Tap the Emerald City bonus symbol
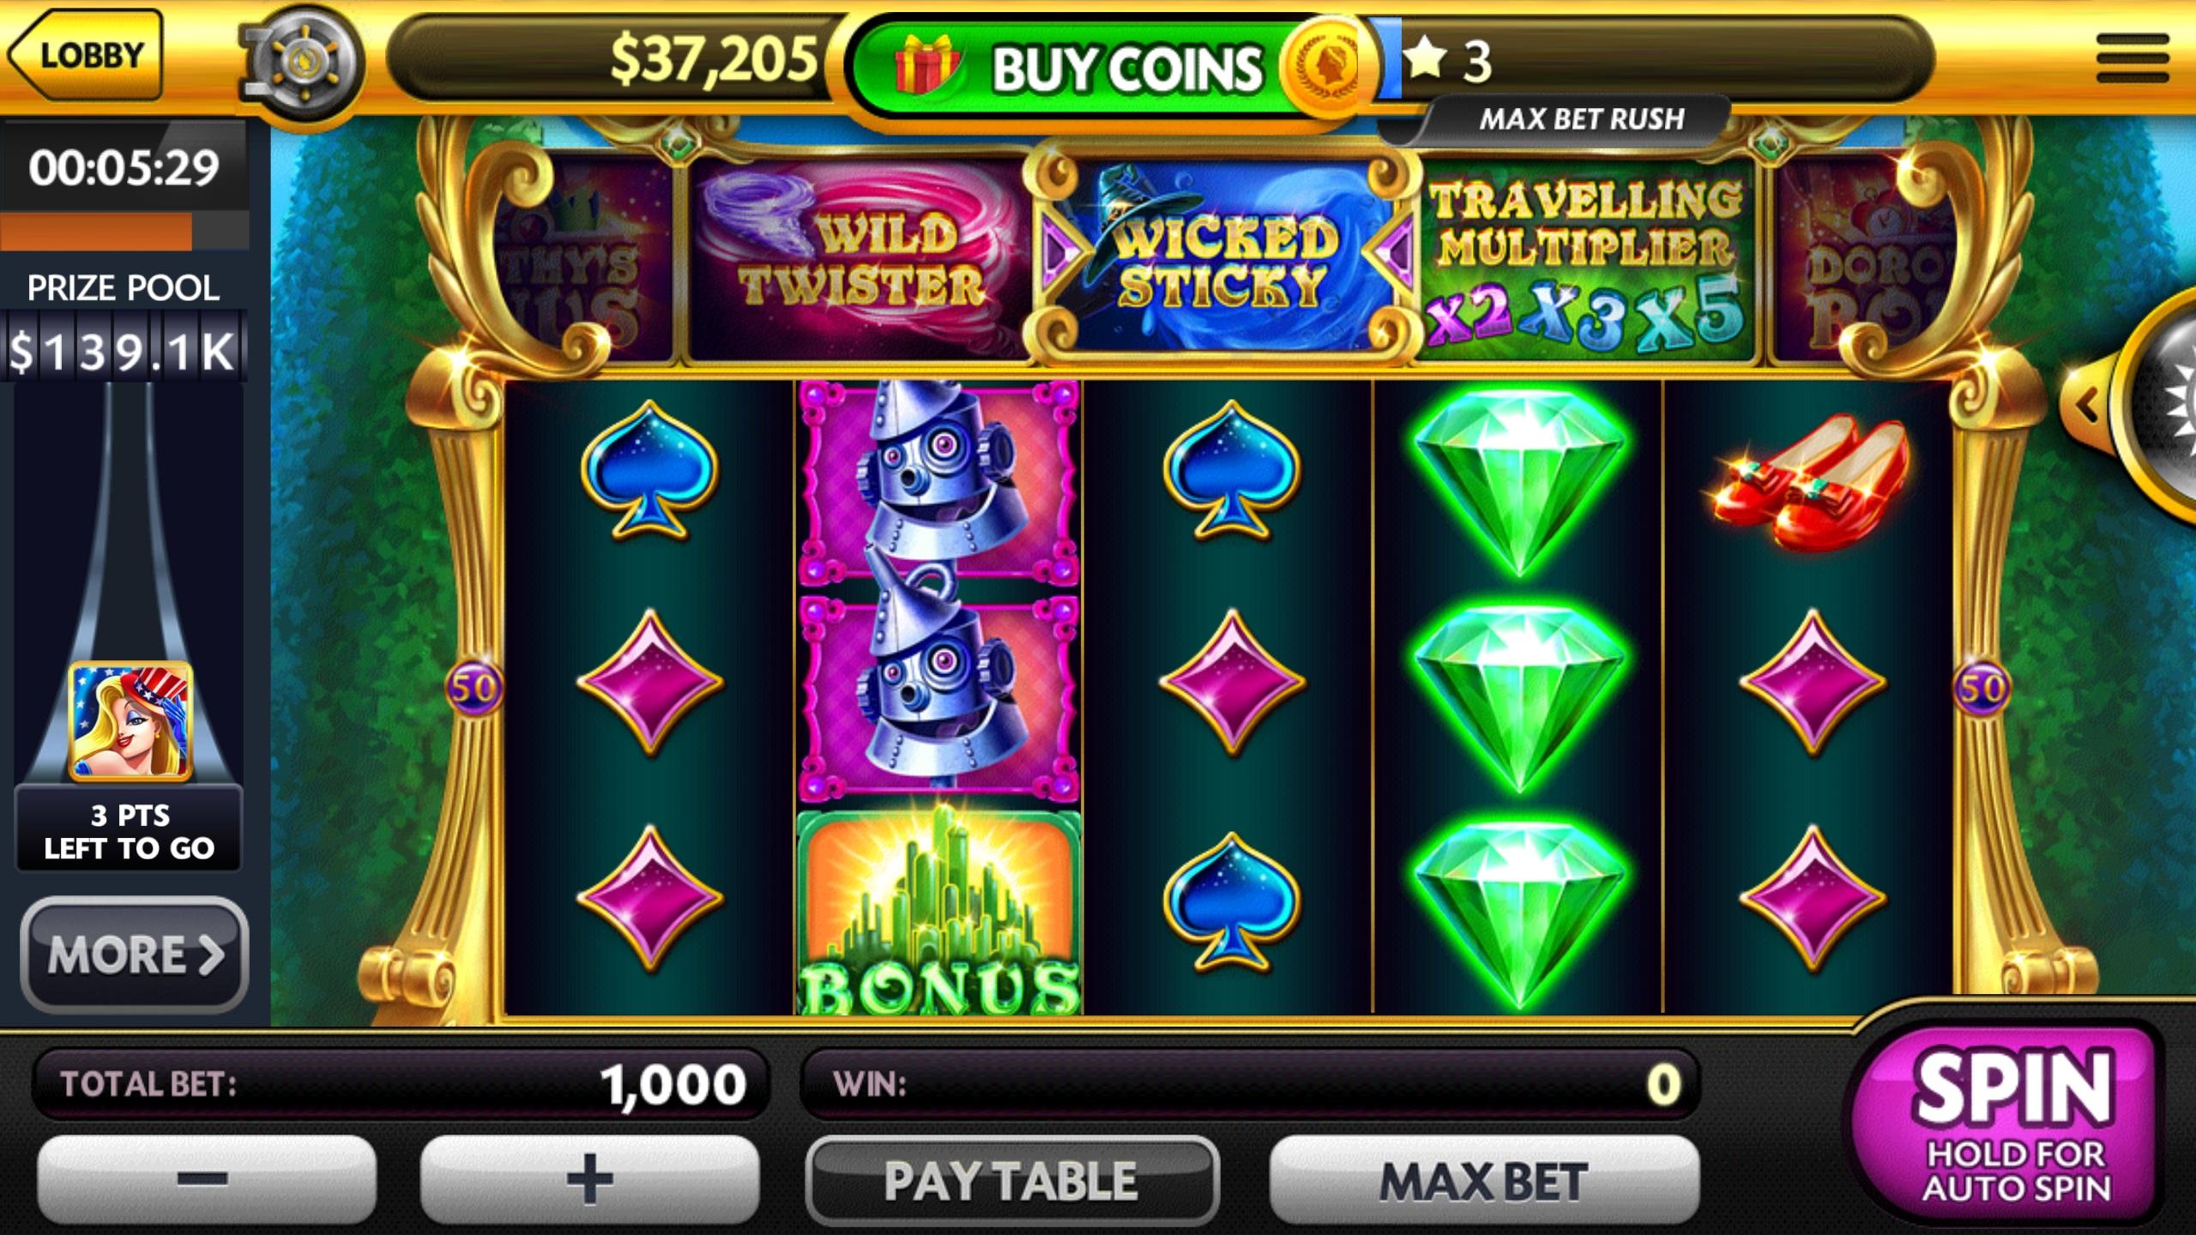Screen dimensions: 2196x1235 point(939,911)
